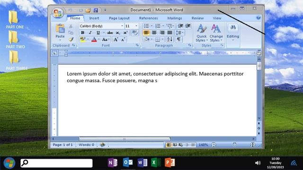Select the Format Painter brush

pyautogui.click(x=71, y=39)
